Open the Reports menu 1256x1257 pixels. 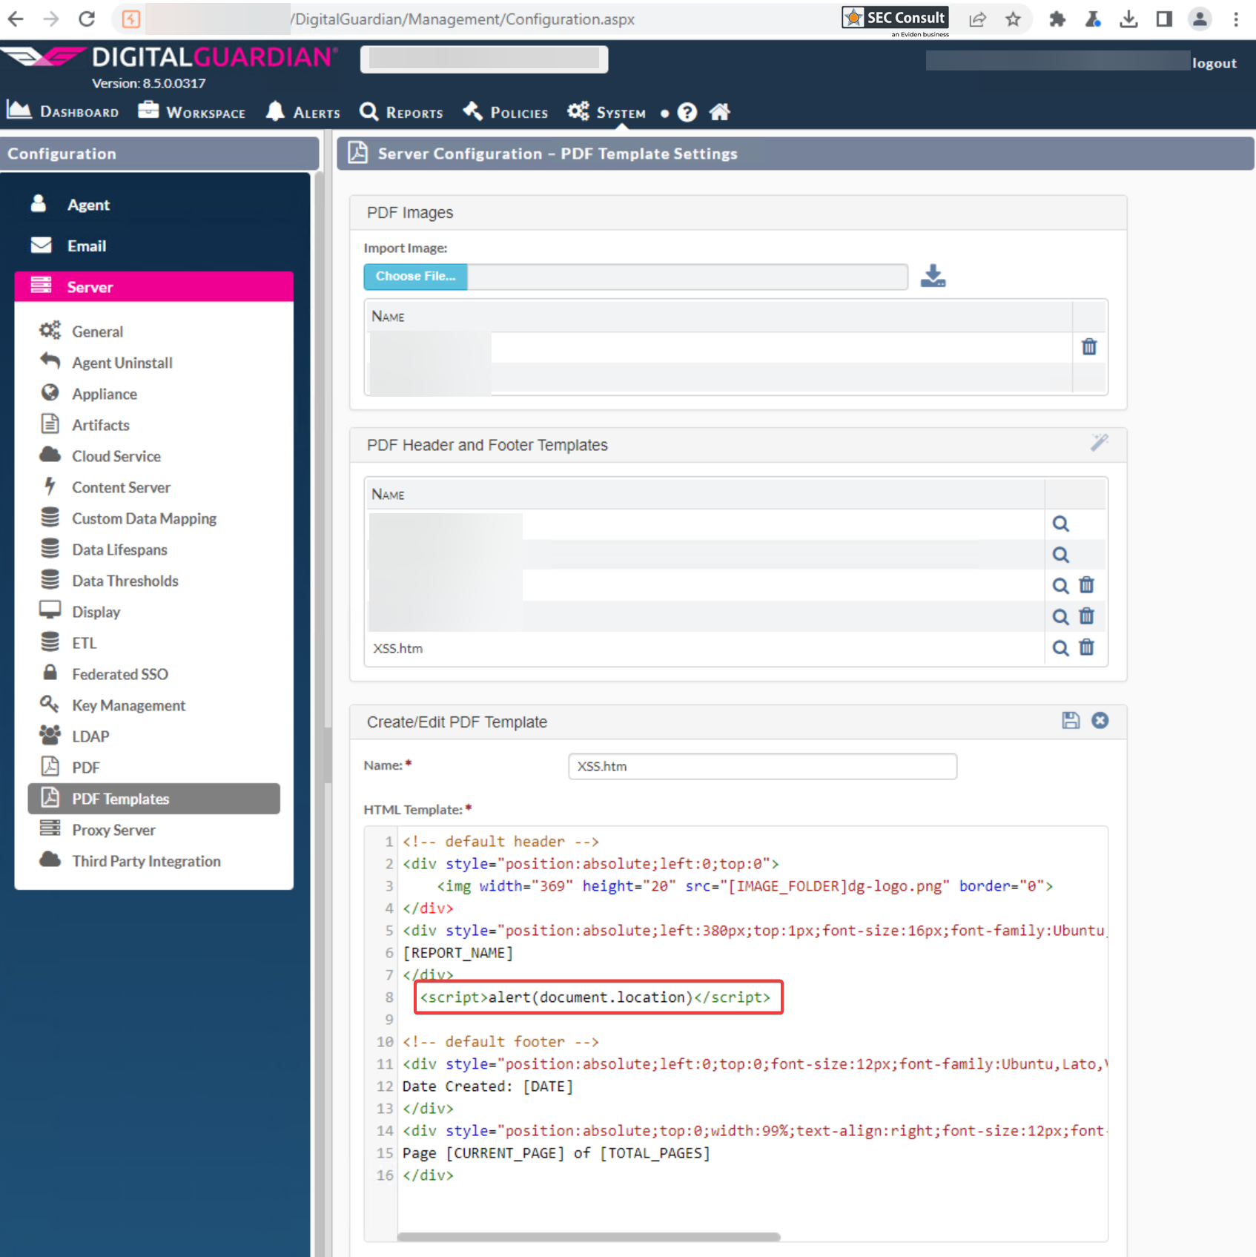[x=401, y=112]
